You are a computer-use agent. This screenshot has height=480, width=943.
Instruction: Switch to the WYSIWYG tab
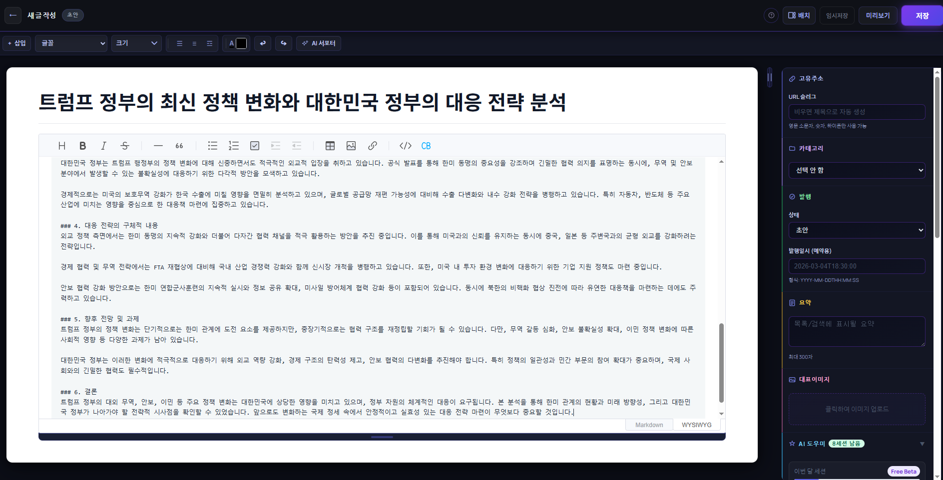(x=696, y=425)
